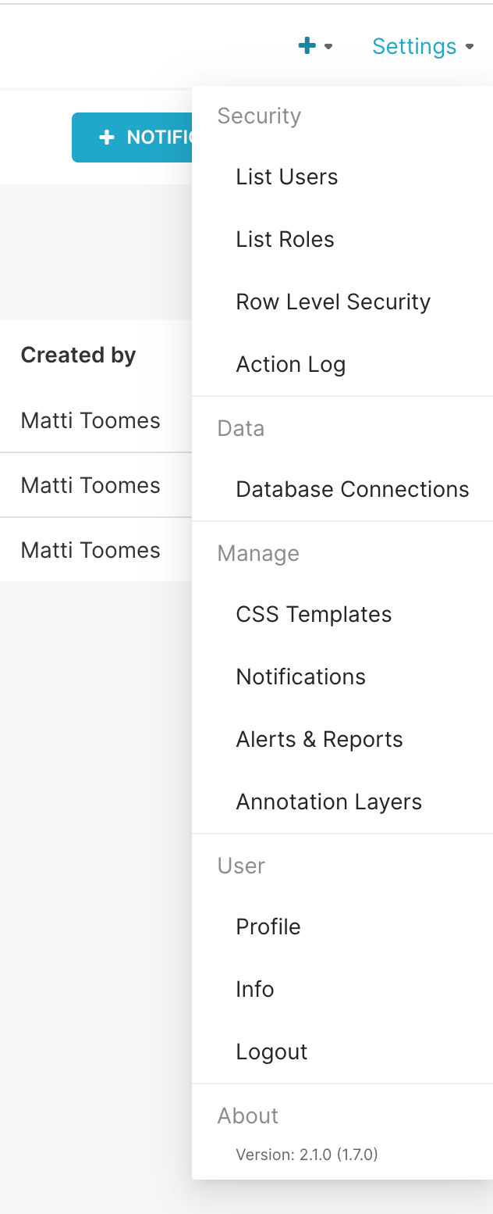
Task: Open the Settings dropdown caret
Action: 470,47
